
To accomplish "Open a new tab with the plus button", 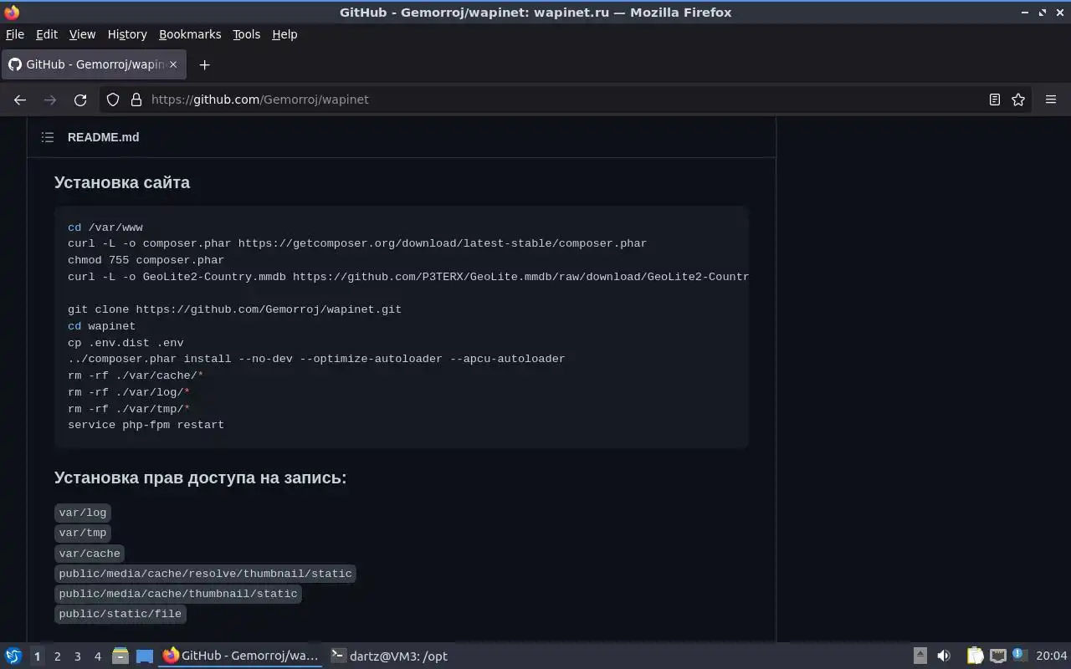I will pos(204,64).
